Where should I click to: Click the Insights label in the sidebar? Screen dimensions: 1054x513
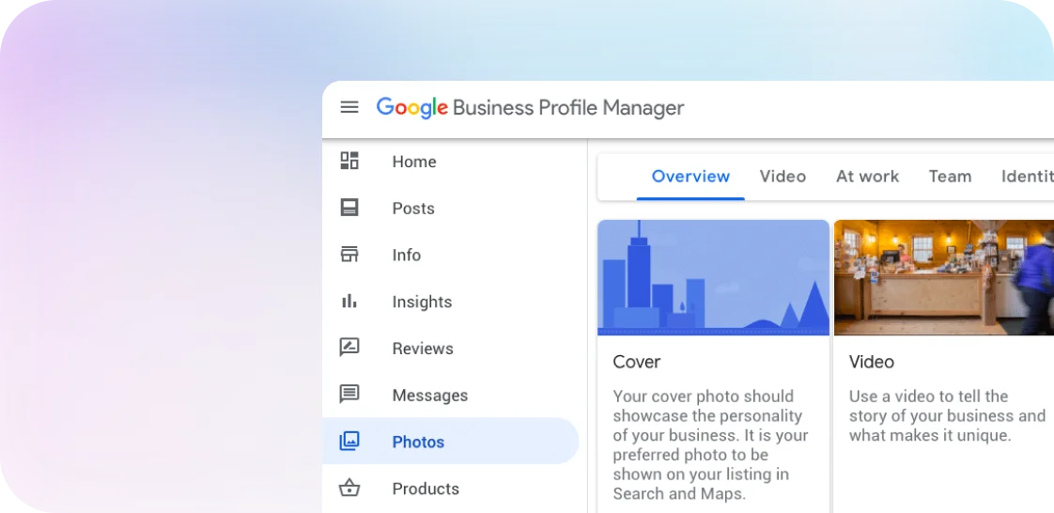pyautogui.click(x=422, y=302)
